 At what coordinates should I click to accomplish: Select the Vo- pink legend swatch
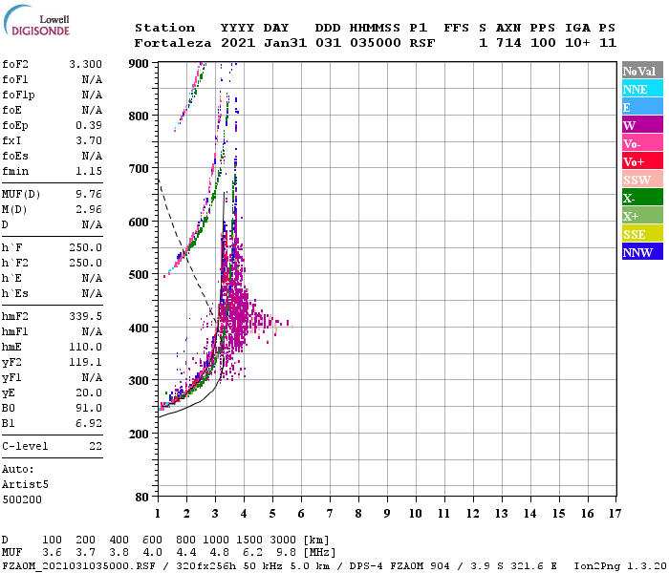click(642, 143)
